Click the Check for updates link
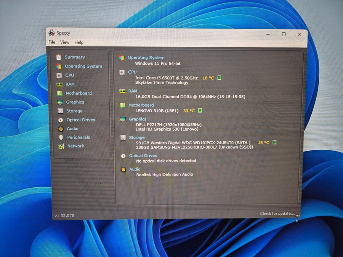Screen dimensions: 343x257 point(277,214)
